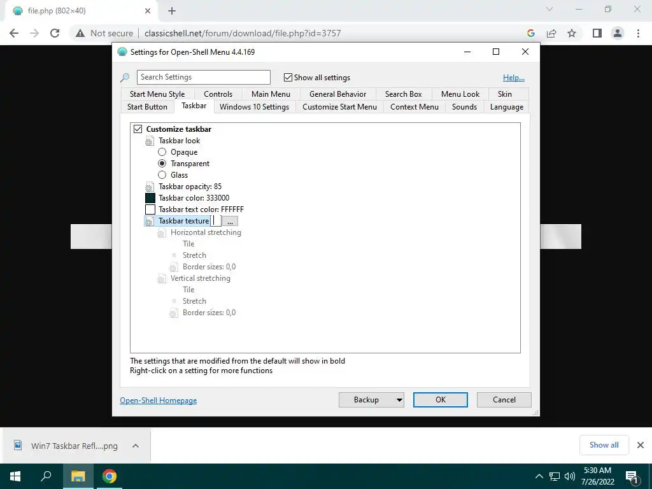
Task: Bookmark this page with star icon
Action: click(572, 33)
